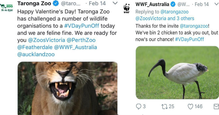Click the Taronga Zoo logo avatar
The height and width of the screenshot is (115, 219).
(7, 7)
